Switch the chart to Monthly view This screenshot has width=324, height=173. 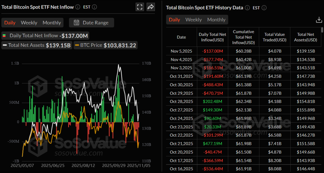[x=51, y=23]
